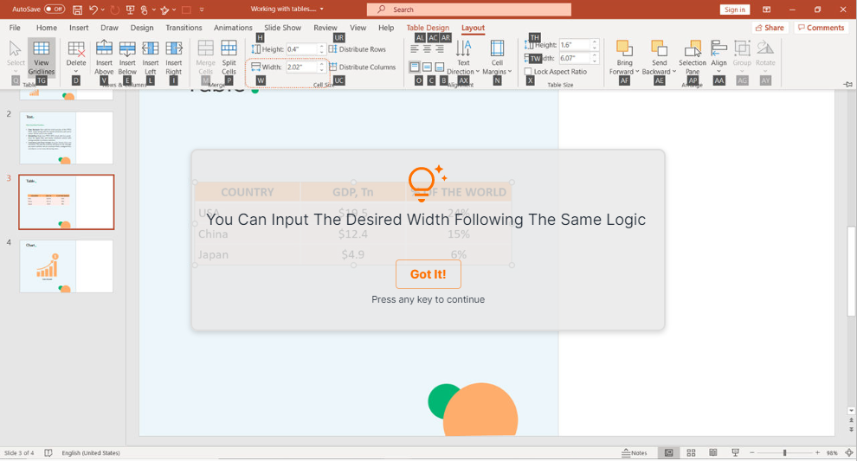Select slide 4 thumbnail with chart

[x=66, y=266]
